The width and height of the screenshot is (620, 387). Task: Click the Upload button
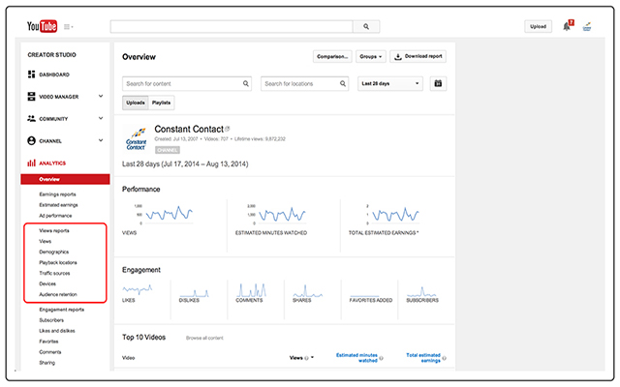(539, 26)
